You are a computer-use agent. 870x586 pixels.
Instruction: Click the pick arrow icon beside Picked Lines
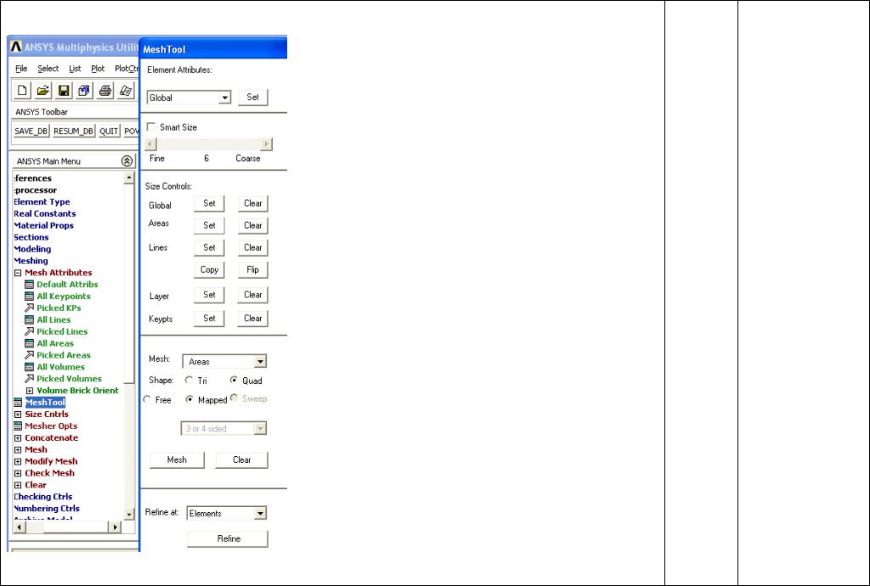[x=30, y=331]
